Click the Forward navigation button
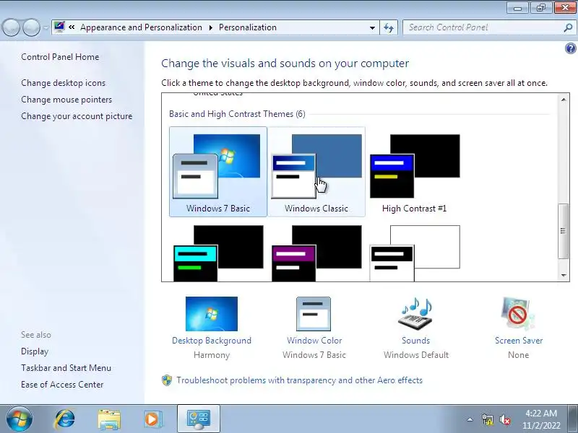This screenshot has width=578, height=433. pyautogui.click(x=31, y=27)
